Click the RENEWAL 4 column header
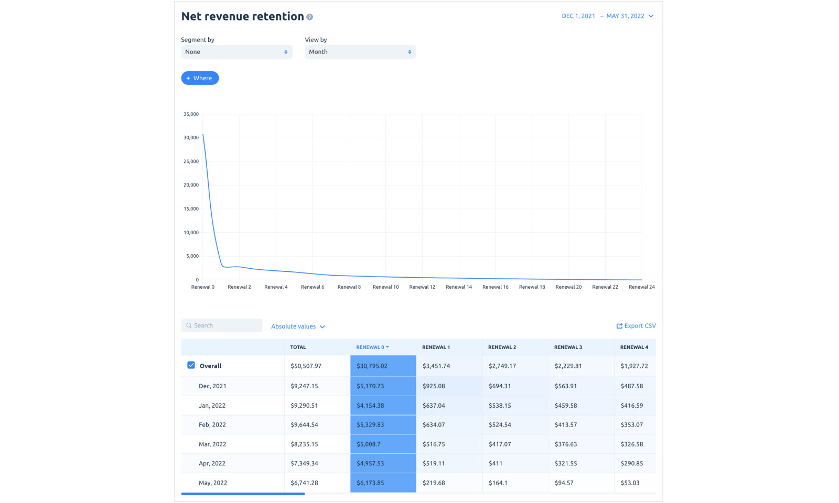 click(634, 347)
